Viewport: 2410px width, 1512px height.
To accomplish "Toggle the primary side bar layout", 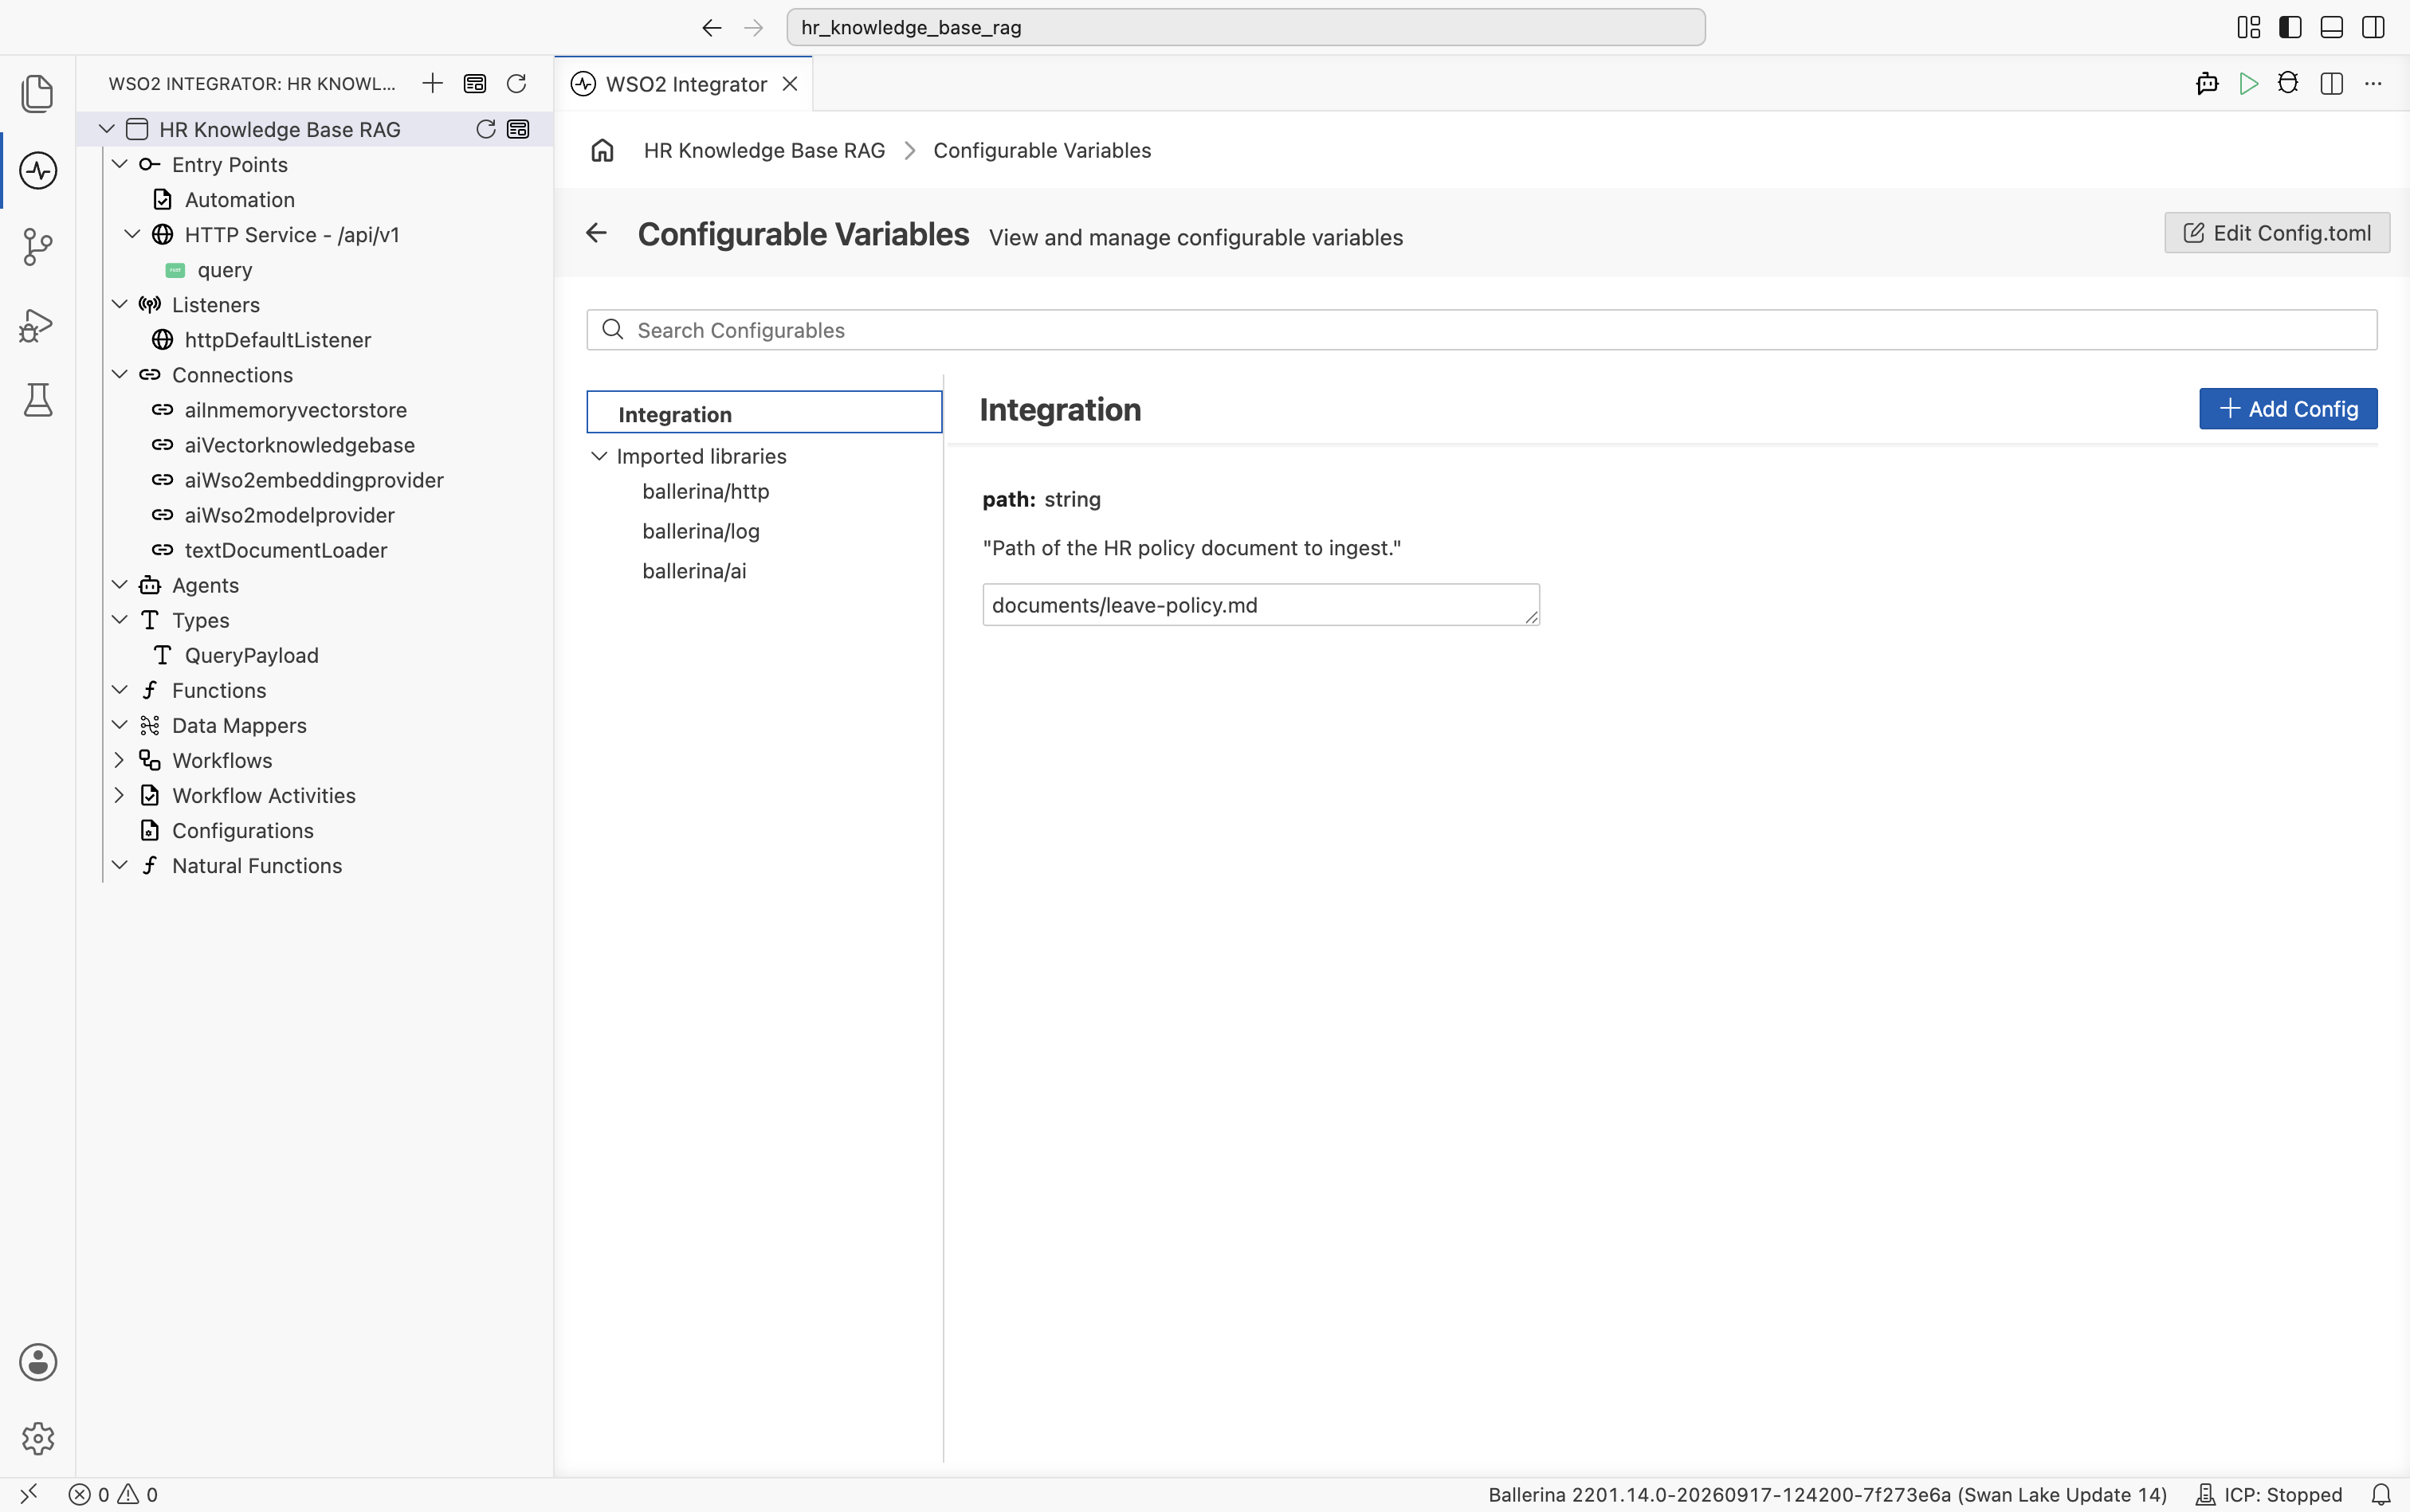I will 2290,27.
